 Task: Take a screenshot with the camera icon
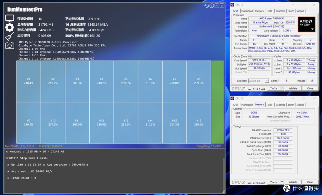(x=10, y=45)
